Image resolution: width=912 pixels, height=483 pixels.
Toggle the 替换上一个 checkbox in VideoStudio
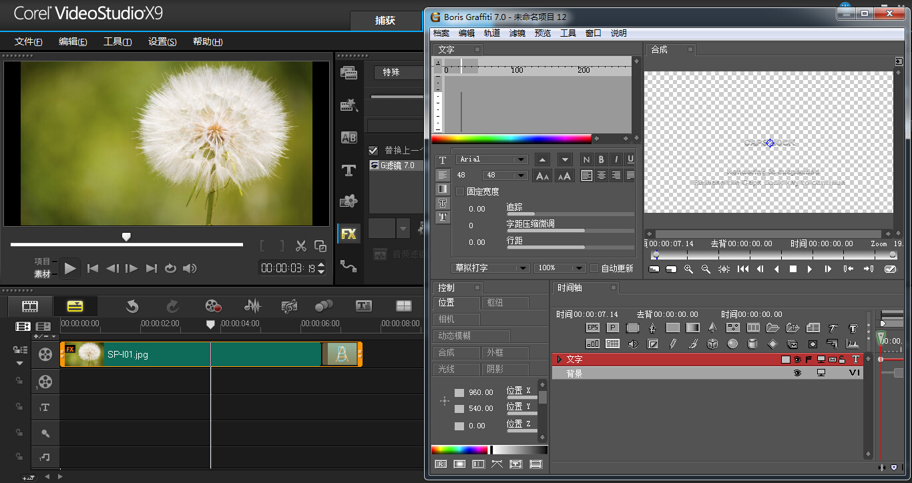click(373, 150)
